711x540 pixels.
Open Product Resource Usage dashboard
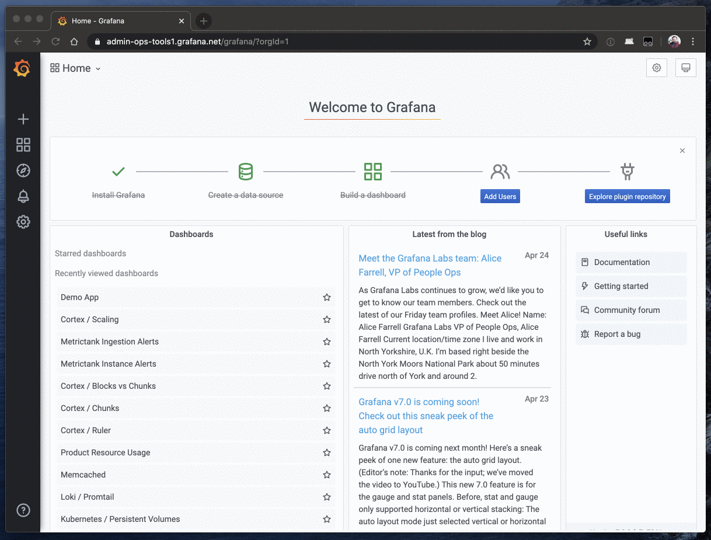(105, 452)
